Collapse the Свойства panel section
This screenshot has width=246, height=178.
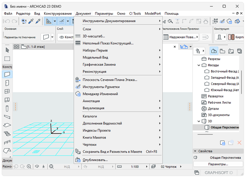tap(195, 151)
